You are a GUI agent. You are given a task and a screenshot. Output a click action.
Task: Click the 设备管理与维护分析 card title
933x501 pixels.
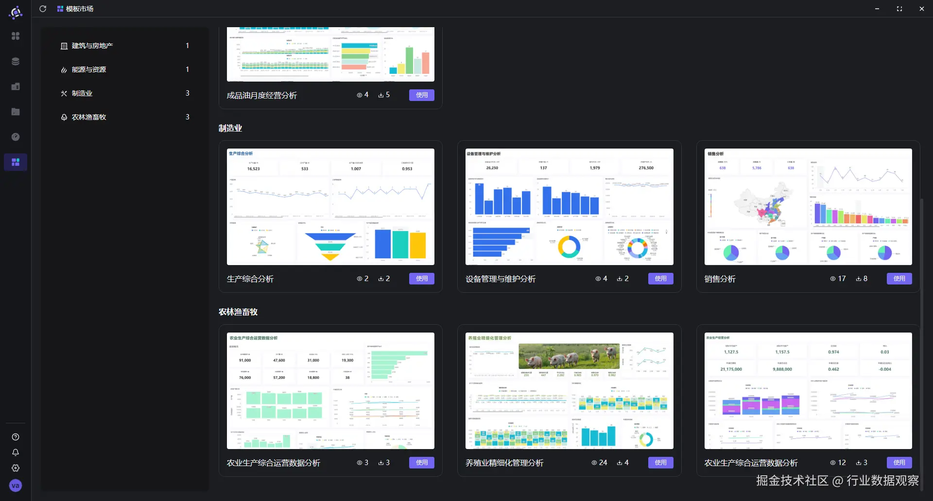[501, 279]
